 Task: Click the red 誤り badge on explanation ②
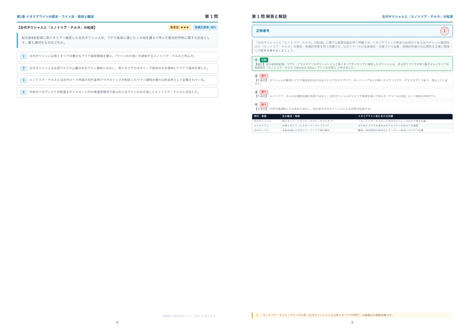pyautogui.click(x=264, y=76)
